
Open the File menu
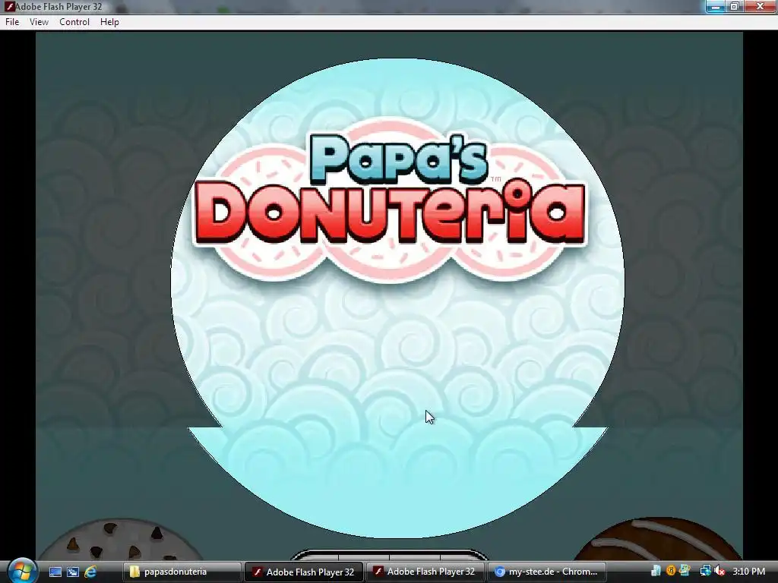[x=12, y=22]
